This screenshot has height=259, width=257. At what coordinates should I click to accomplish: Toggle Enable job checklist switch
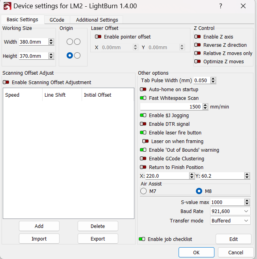click(142, 239)
